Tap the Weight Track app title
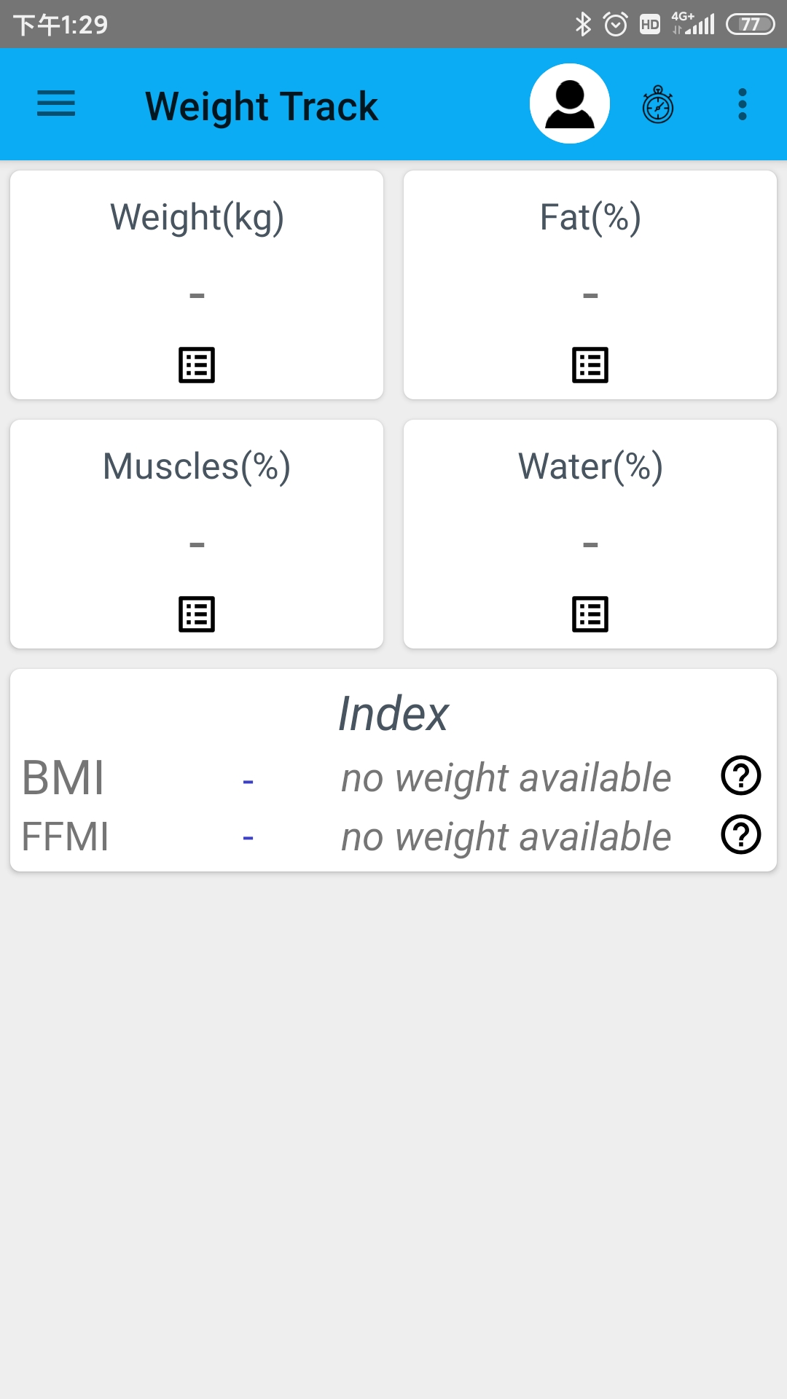 262,106
